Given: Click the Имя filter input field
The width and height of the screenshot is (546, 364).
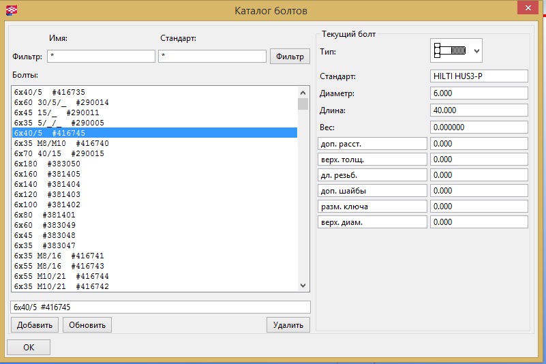Looking at the screenshot, I should (101, 56).
